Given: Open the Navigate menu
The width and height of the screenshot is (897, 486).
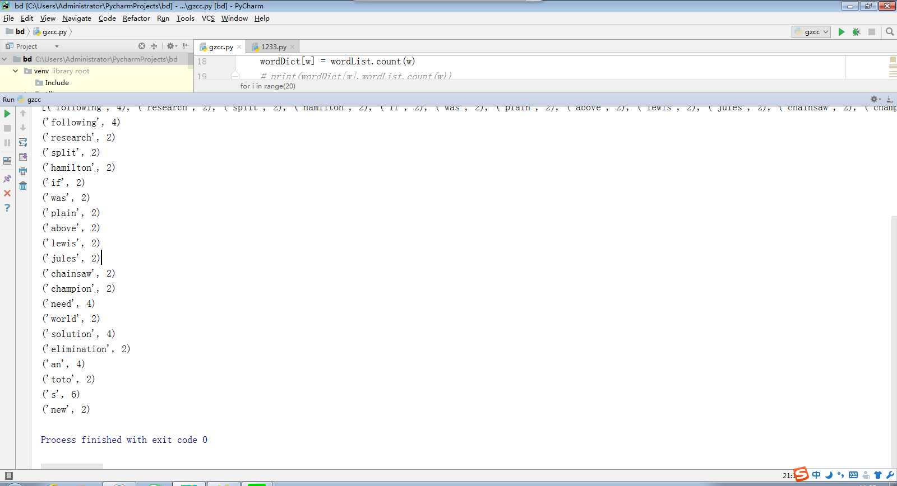Looking at the screenshot, I should pyautogui.click(x=77, y=18).
